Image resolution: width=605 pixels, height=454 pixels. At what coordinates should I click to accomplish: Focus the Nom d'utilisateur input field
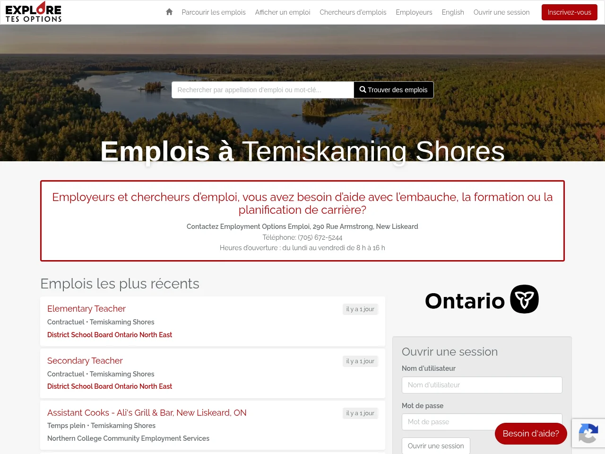coord(482,385)
